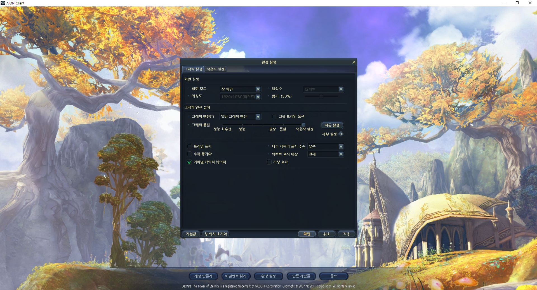Minimize the AION Client window
The height and width of the screenshot is (290, 537).
(505, 3)
